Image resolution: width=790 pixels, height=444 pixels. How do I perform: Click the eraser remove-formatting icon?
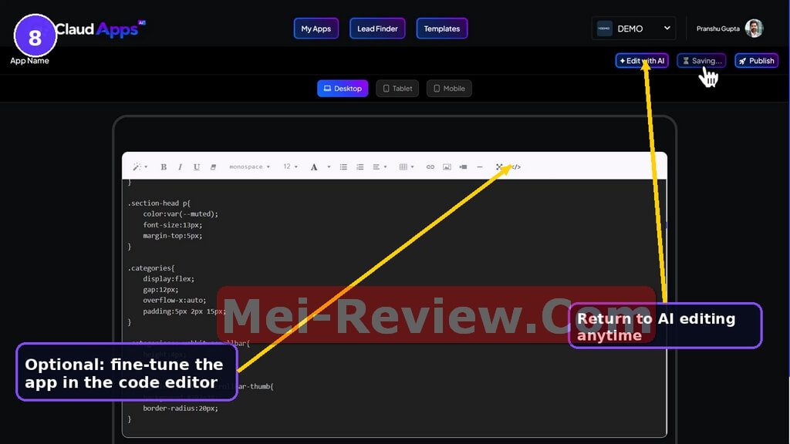[x=213, y=166]
